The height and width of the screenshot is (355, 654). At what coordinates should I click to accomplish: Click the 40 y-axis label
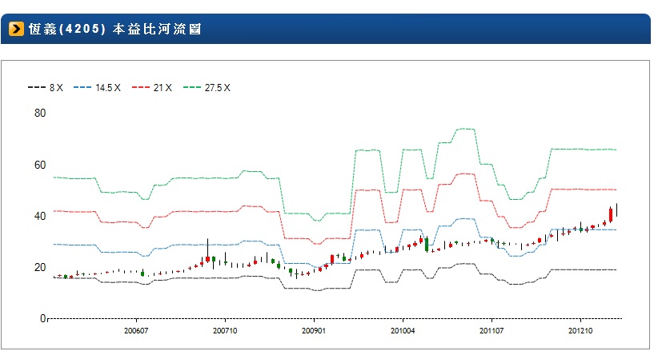click(x=40, y=216)
